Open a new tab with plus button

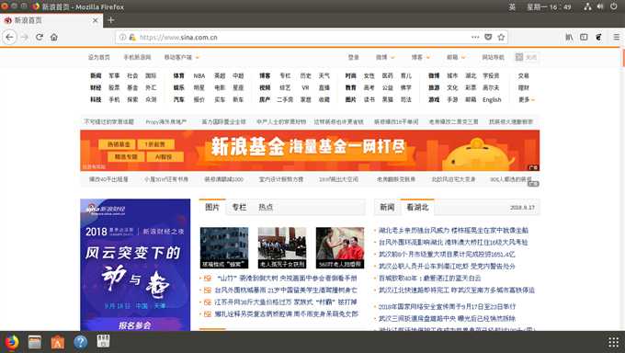pos(111,20)
